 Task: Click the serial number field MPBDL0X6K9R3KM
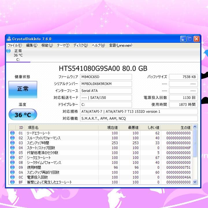coord(106,84)
